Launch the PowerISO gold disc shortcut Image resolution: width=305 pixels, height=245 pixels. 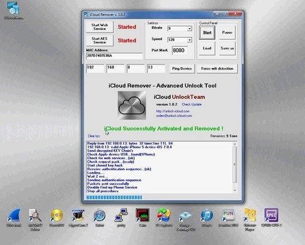pos(57,218)
